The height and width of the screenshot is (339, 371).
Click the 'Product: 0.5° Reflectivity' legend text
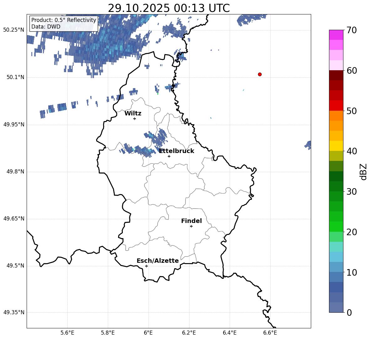64,20
